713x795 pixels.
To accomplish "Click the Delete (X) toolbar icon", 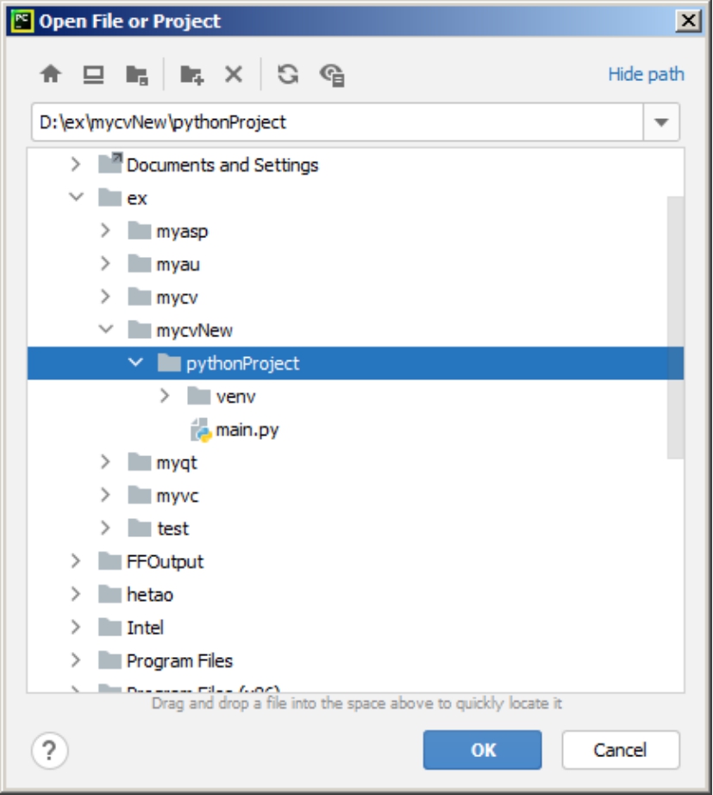I will [234, 75].
